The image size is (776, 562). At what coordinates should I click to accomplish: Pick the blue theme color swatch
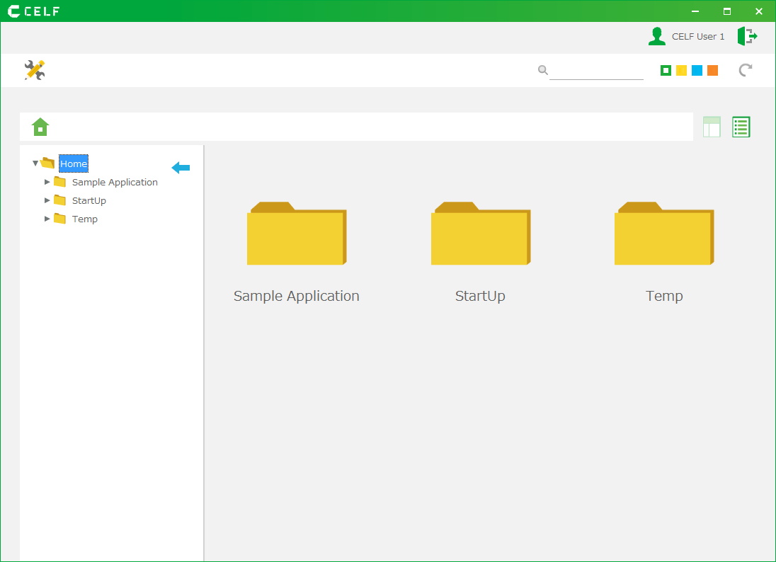click(697, 70)
